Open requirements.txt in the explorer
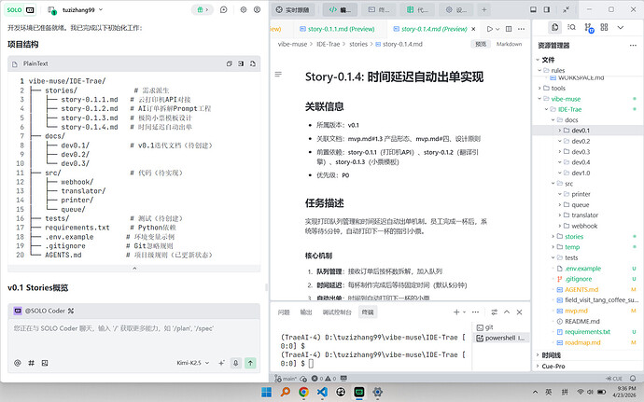Screen dimensions: 644x402 tap(587, 331)
